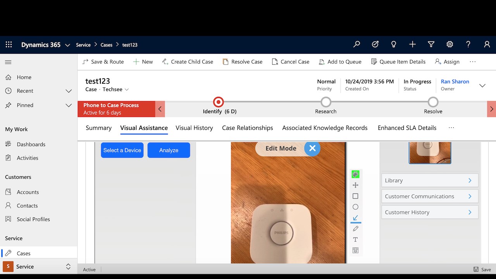
Task: Switch to the Visual History tab
Action: (x=194, y=128)
